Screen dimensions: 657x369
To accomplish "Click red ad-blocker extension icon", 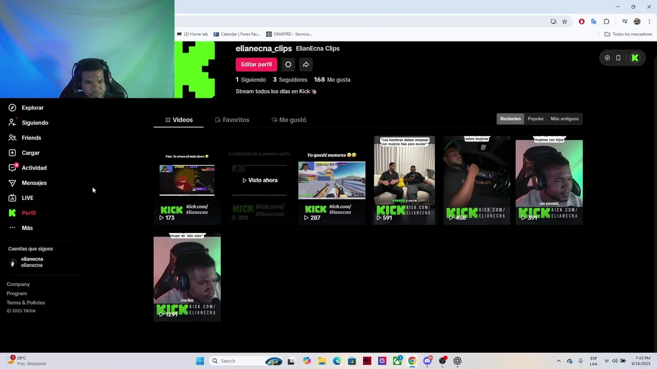I will tap(582, 22).
